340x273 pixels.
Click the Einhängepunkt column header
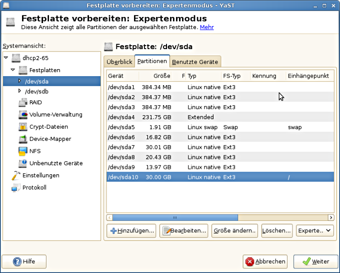pyautogui.click(x=310, y=76)
